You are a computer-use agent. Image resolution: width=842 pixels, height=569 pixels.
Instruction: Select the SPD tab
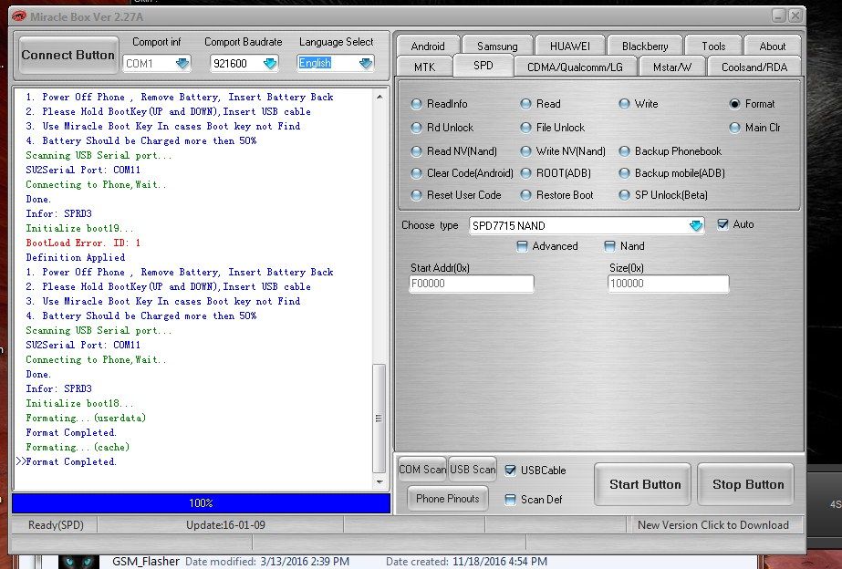[x=483, y=66]
